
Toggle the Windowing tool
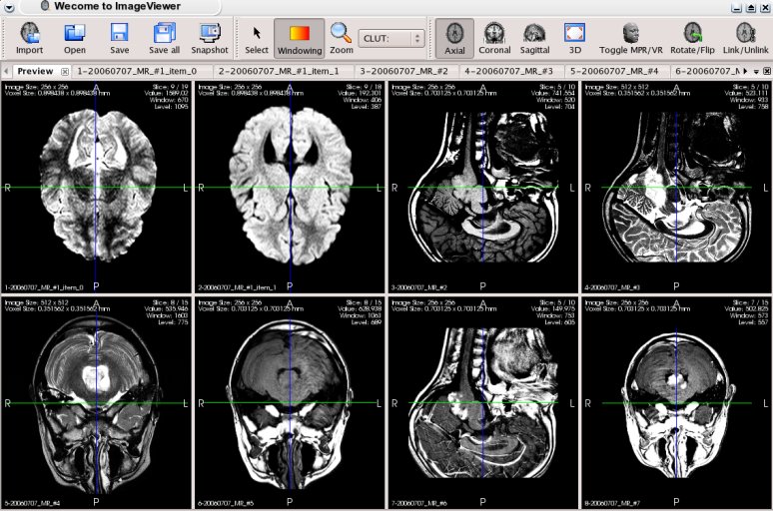coord(299,38)
